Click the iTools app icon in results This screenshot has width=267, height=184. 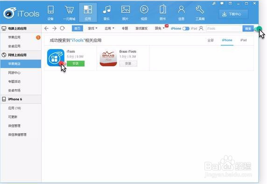pos(56,57)
